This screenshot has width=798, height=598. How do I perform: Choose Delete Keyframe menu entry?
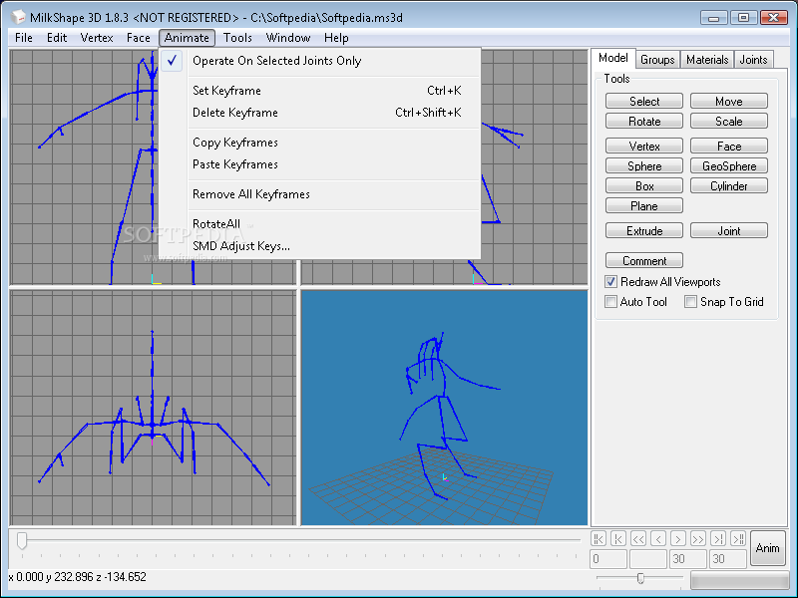(x=319, y=113)
